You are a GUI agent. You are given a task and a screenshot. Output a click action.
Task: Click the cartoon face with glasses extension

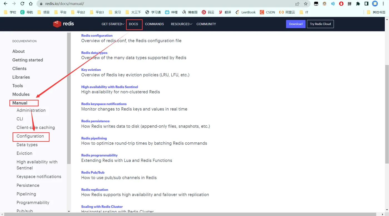pos(324,4)
